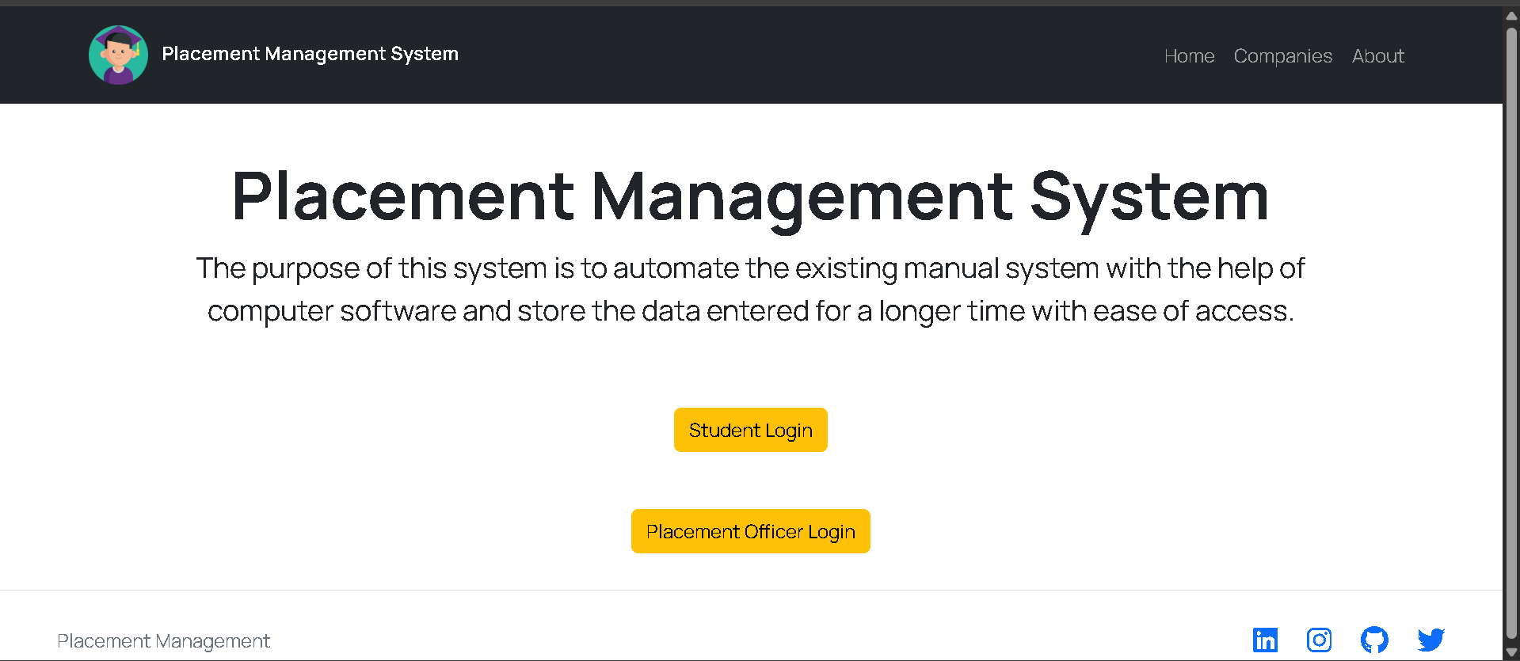The width and height of the screenshot is (1520, 661).
Task: Open the GitHub icon in footer
Action: pyautogui.click(x=1374, y=640)
